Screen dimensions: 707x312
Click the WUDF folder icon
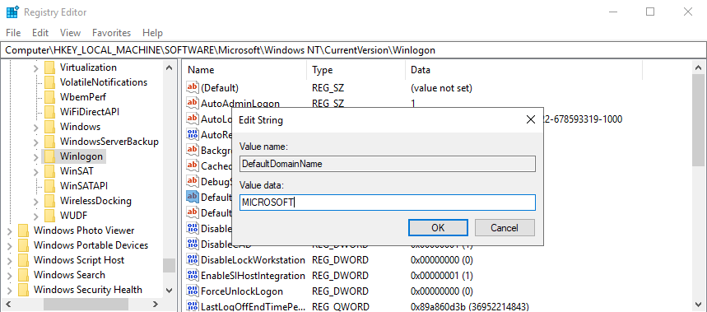click(49, 216)
